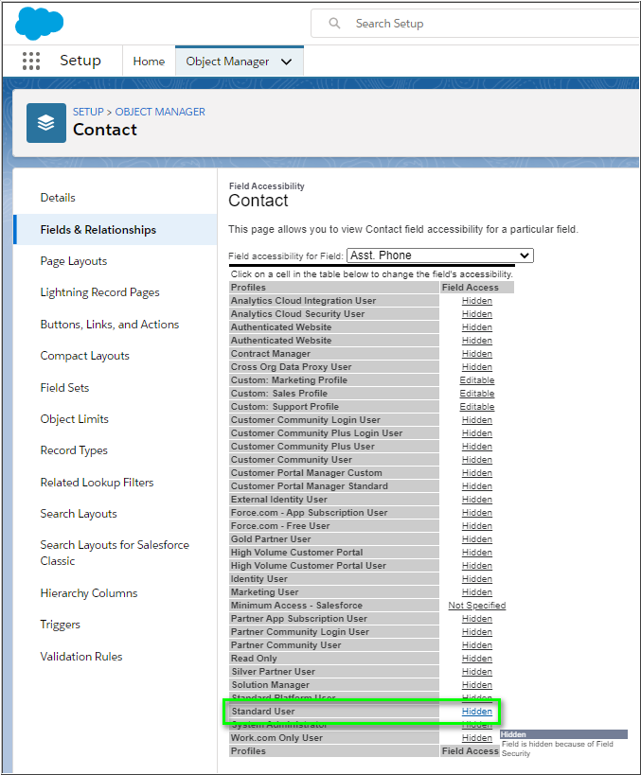Image resolution: width=641 pixels, height=775 pixels.
Task: Click Hidden for Cross Org Data Proxy User
Action: pos(477,367)
